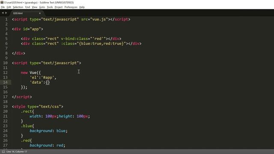
Task: Click line number 27 in the gutter
Action: [x=6, y=145]
